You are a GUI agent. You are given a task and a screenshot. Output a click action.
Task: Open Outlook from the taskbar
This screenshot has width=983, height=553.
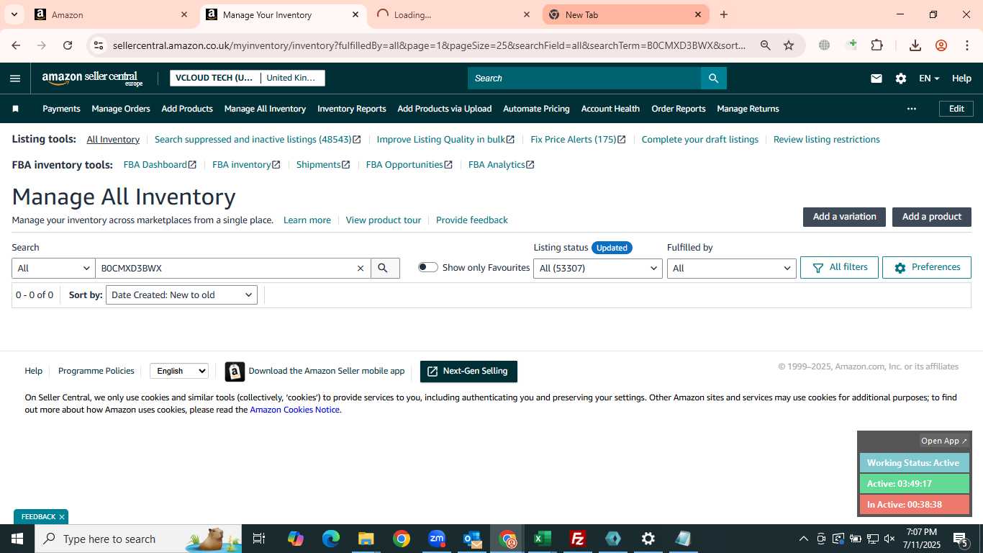pos(472,539)
